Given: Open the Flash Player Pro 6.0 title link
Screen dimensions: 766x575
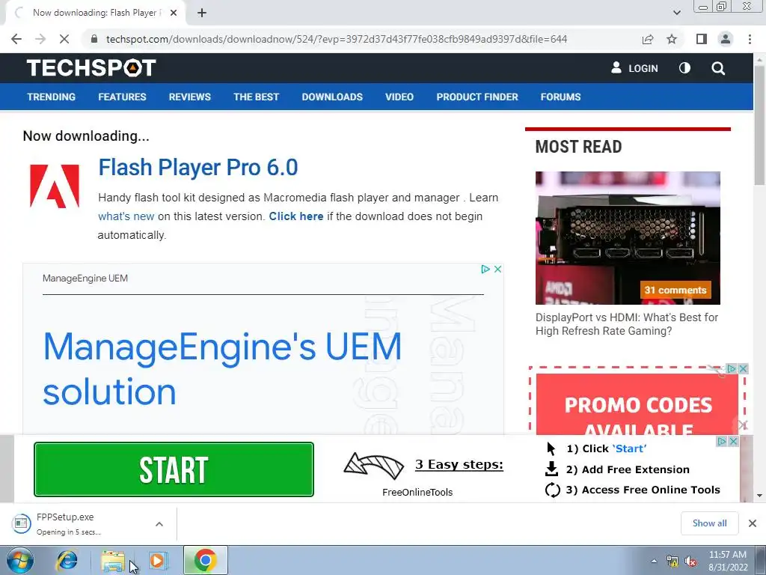Looking at the screenshot, I should 197,167.
